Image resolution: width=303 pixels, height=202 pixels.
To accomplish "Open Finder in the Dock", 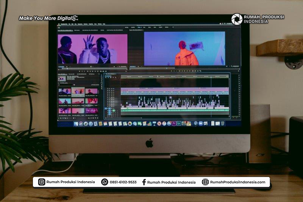I will (x=76, y=124).
